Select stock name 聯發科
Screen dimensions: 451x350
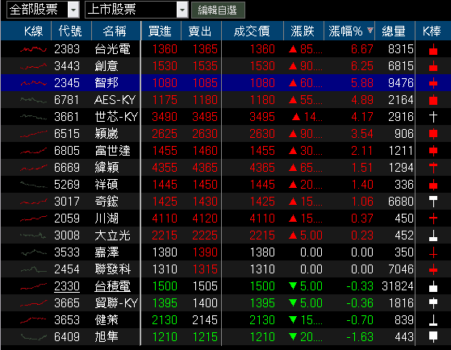point(112,269)
